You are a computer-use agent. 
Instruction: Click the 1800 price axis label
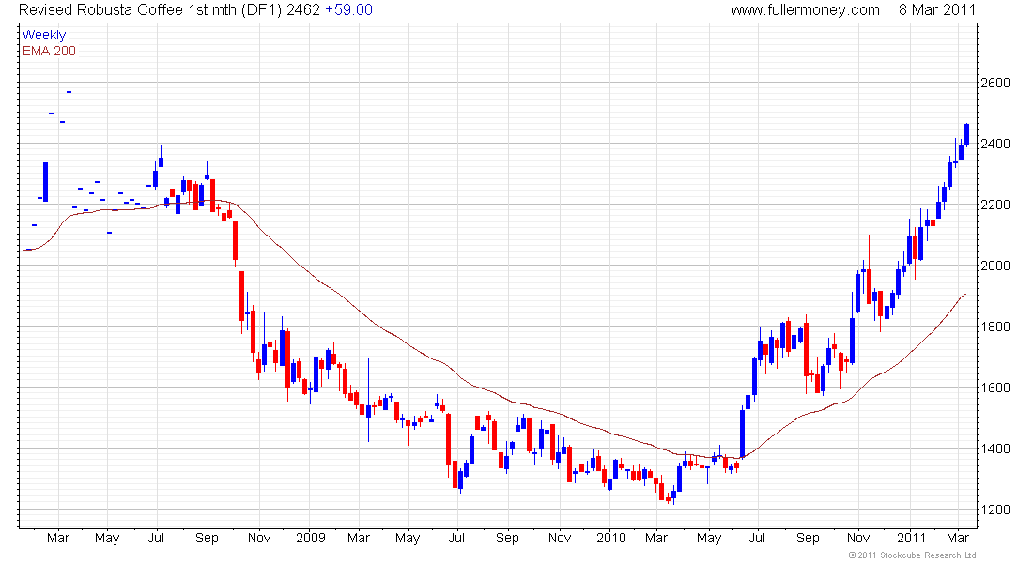click(x=995, y=327)
